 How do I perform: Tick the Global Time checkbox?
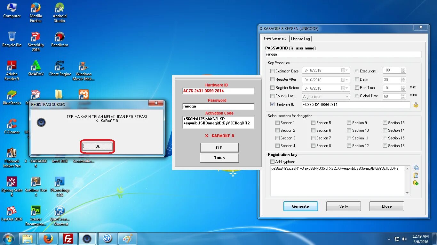(357, 96)
